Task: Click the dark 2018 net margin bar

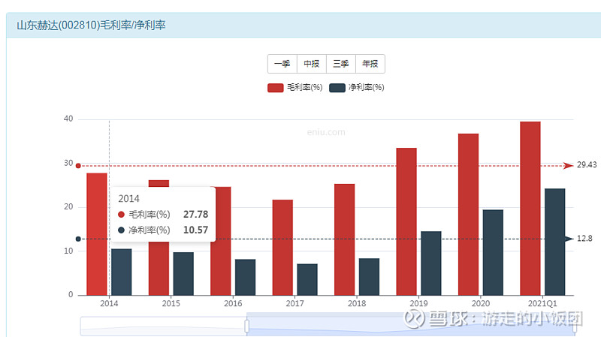Action: pos(369,277)
